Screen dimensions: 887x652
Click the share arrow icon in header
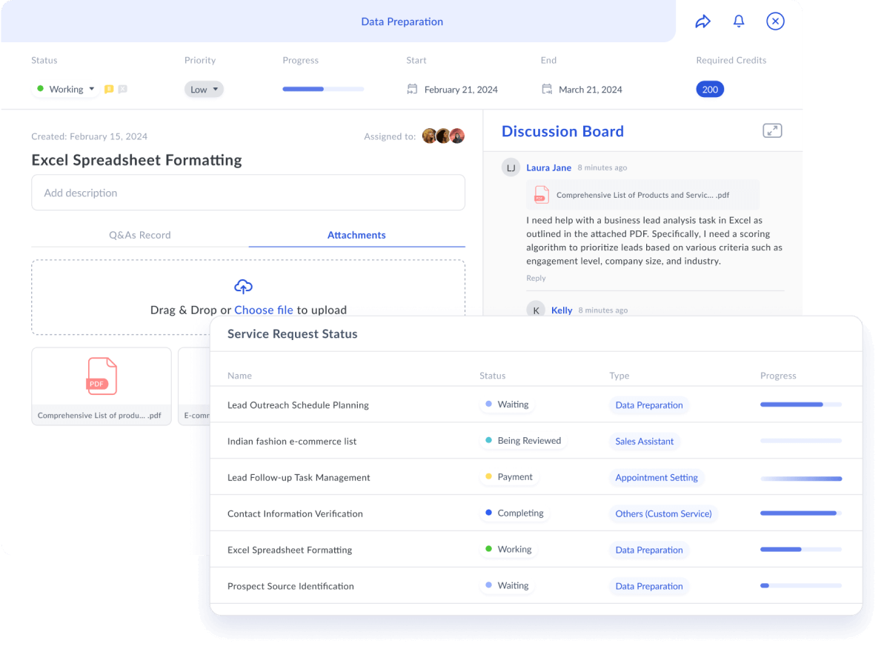pyautogui.click(x=702, y=21)
